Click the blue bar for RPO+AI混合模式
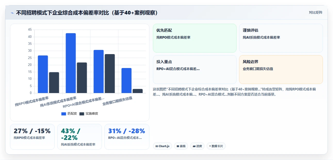Viewport: 333px width, 160px height. coord(99,71)
